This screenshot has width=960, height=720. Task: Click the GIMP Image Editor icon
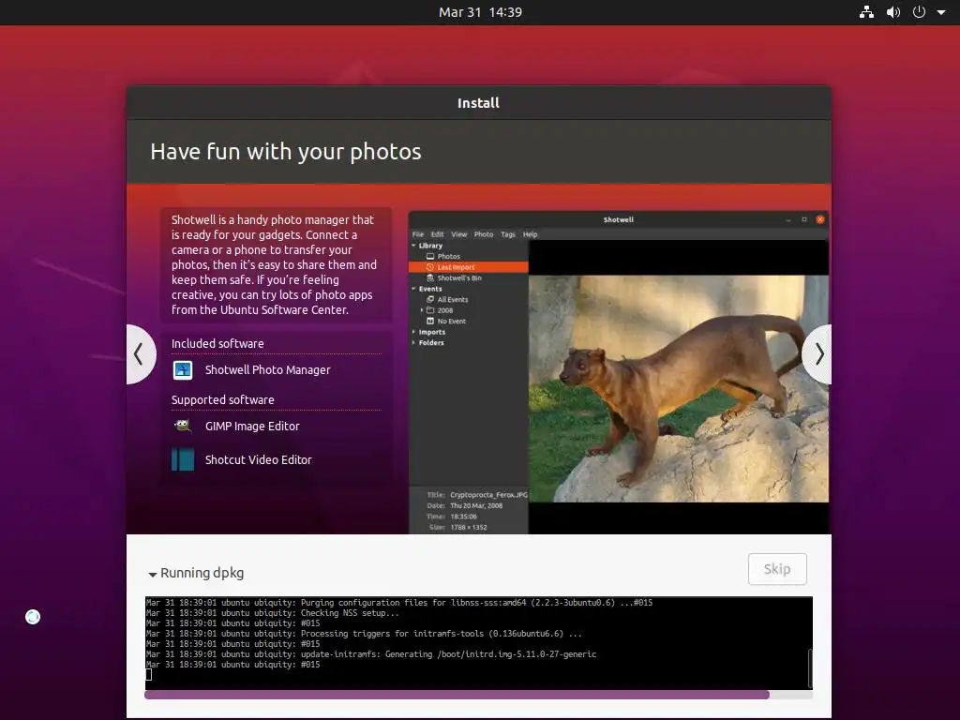coord(183,427)
